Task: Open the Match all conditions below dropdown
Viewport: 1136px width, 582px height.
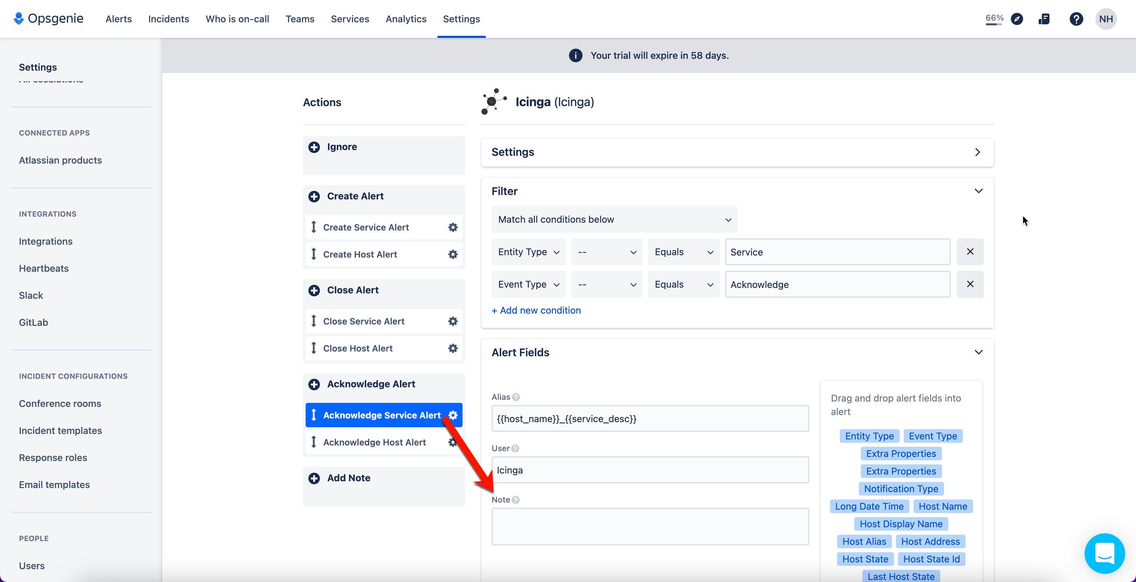Action: 614,219
